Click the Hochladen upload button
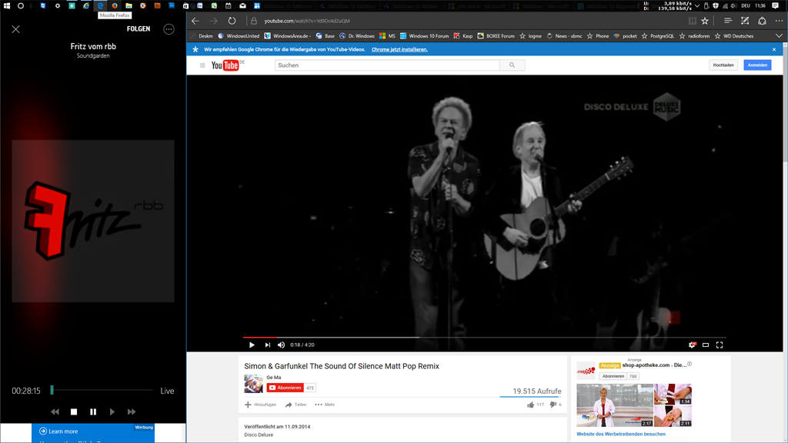 click(x=723, y=65)
